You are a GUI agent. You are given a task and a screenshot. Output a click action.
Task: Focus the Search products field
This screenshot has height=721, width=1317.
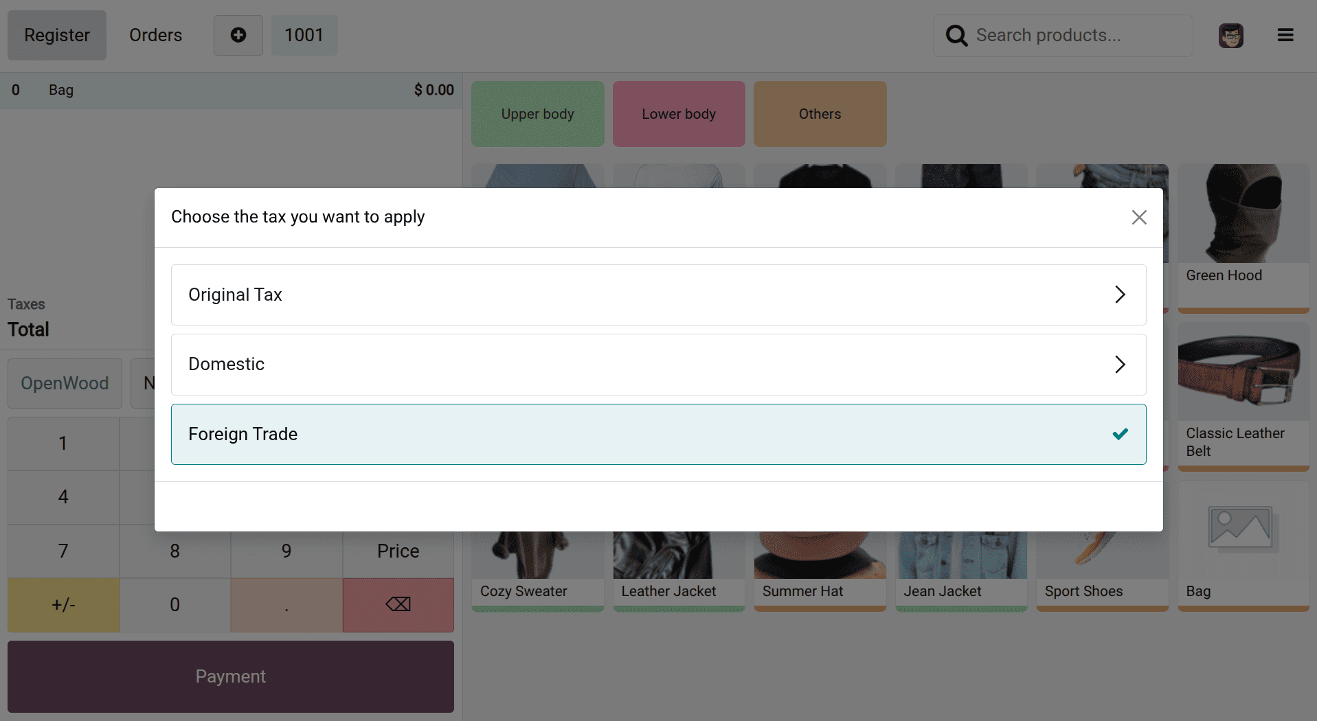click(1063, 35)
